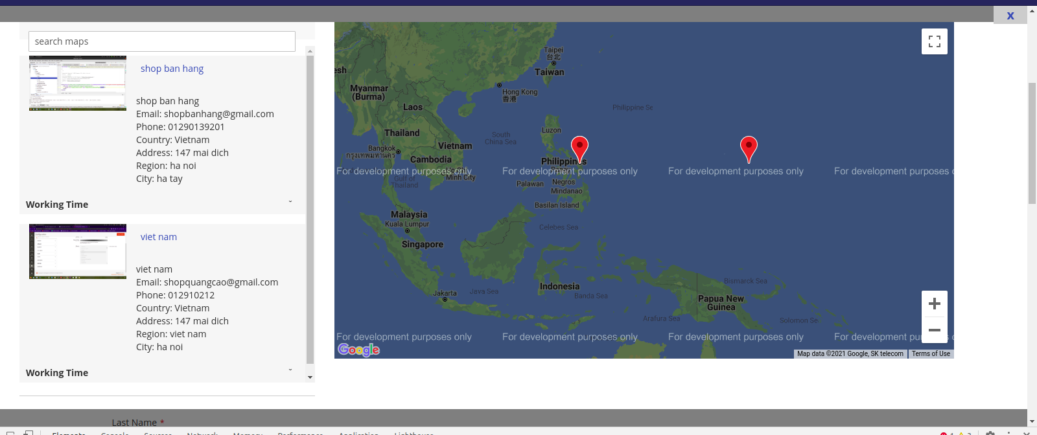Zoom in on the map
The image size is (1037, 435).
934,304
